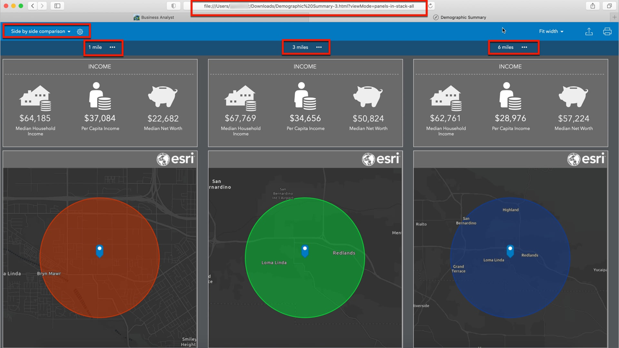Toggle the Safari sidebar
This screenshot has height=348, width=619.
pos(57,5)
